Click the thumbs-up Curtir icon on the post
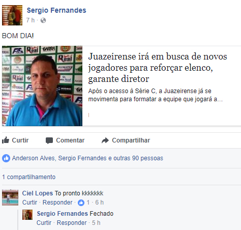Viewport: 241px width, 230px height. 6,140
